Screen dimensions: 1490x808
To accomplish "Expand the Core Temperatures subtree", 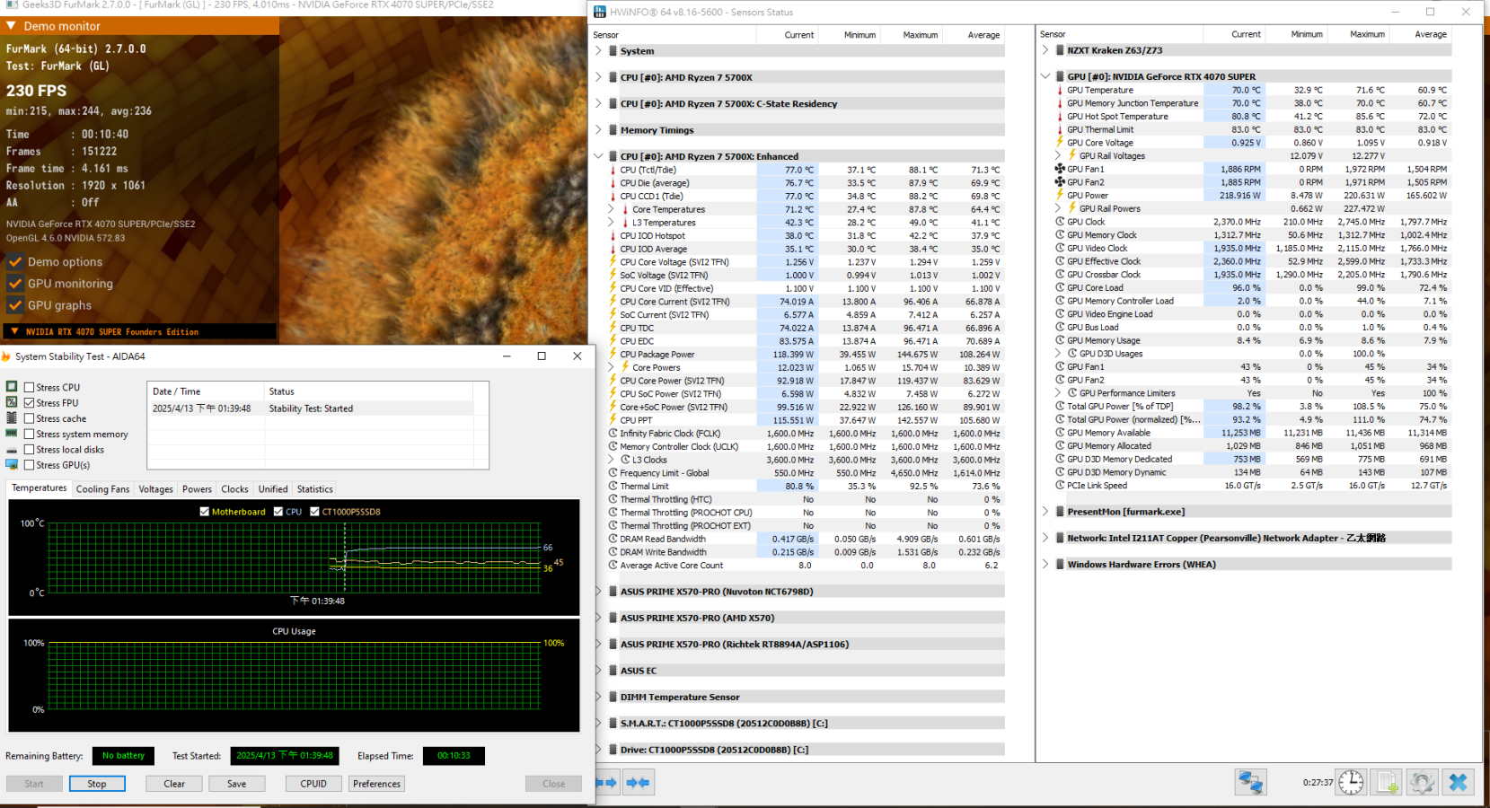I will click(x=612, y=209).
